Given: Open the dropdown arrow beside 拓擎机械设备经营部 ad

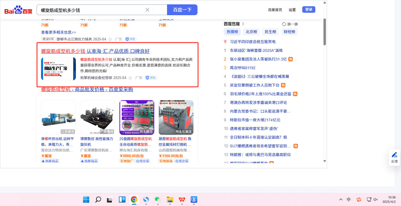Looking at the screenshot, I should [130, 78].
